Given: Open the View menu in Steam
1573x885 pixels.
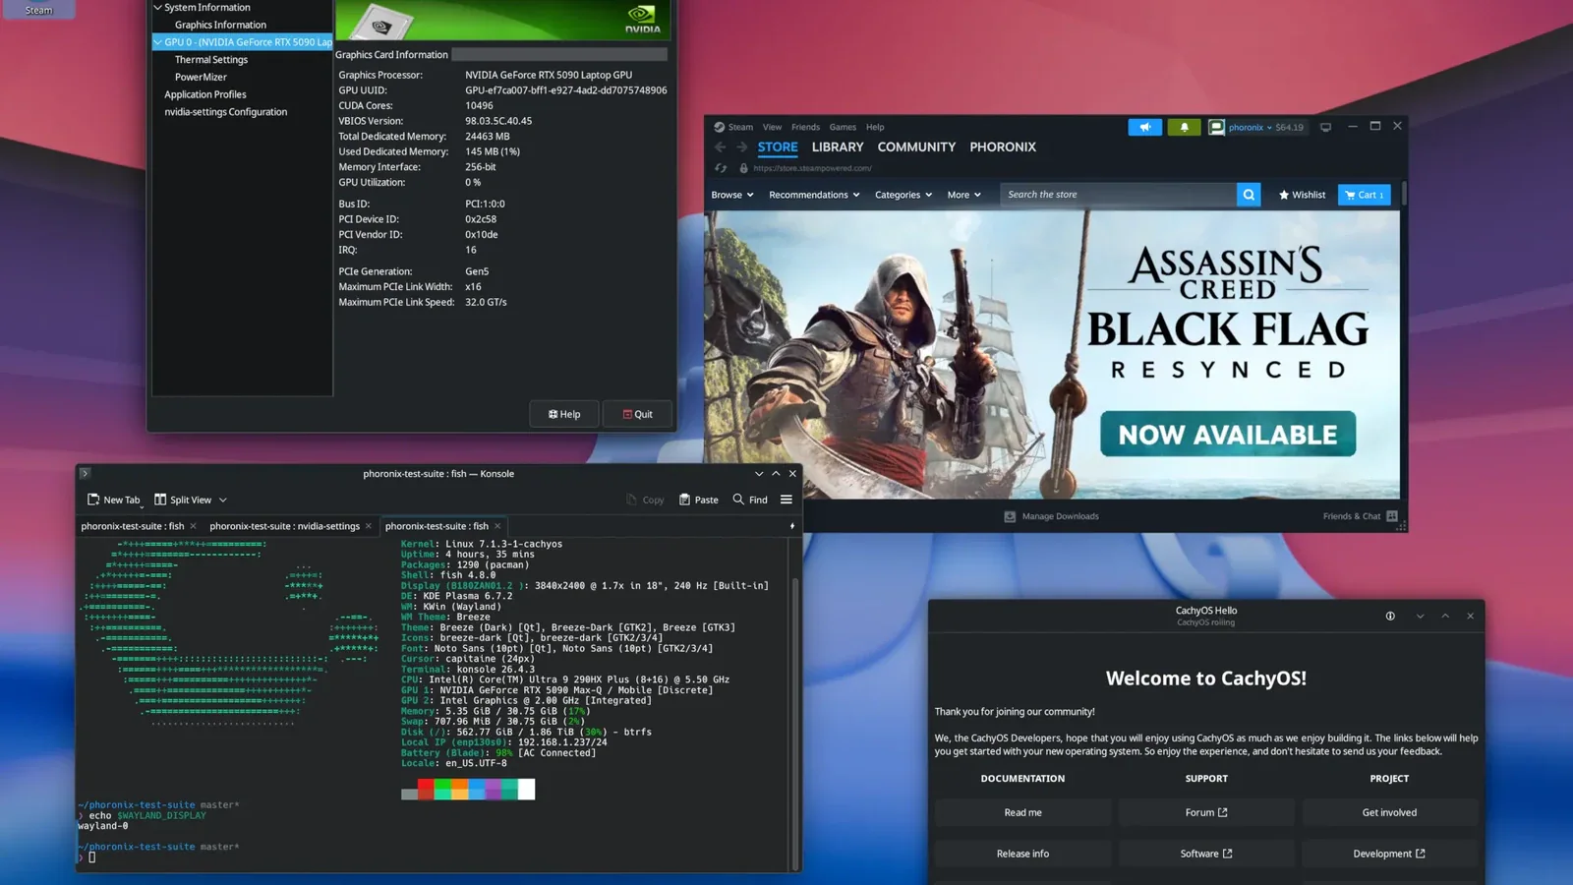Looking at the screenshot, I should pos(772,127).
